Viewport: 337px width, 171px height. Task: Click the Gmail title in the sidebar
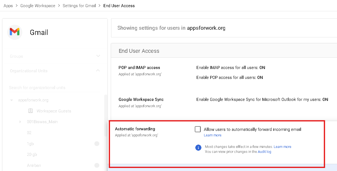pos(39,32)
